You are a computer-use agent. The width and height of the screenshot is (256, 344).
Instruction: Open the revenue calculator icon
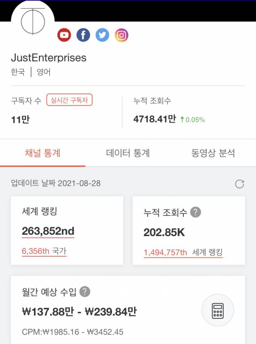[218, 311]
